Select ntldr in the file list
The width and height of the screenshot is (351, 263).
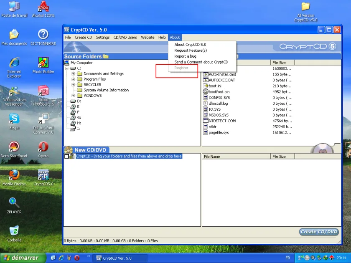[x=212, y=126]
